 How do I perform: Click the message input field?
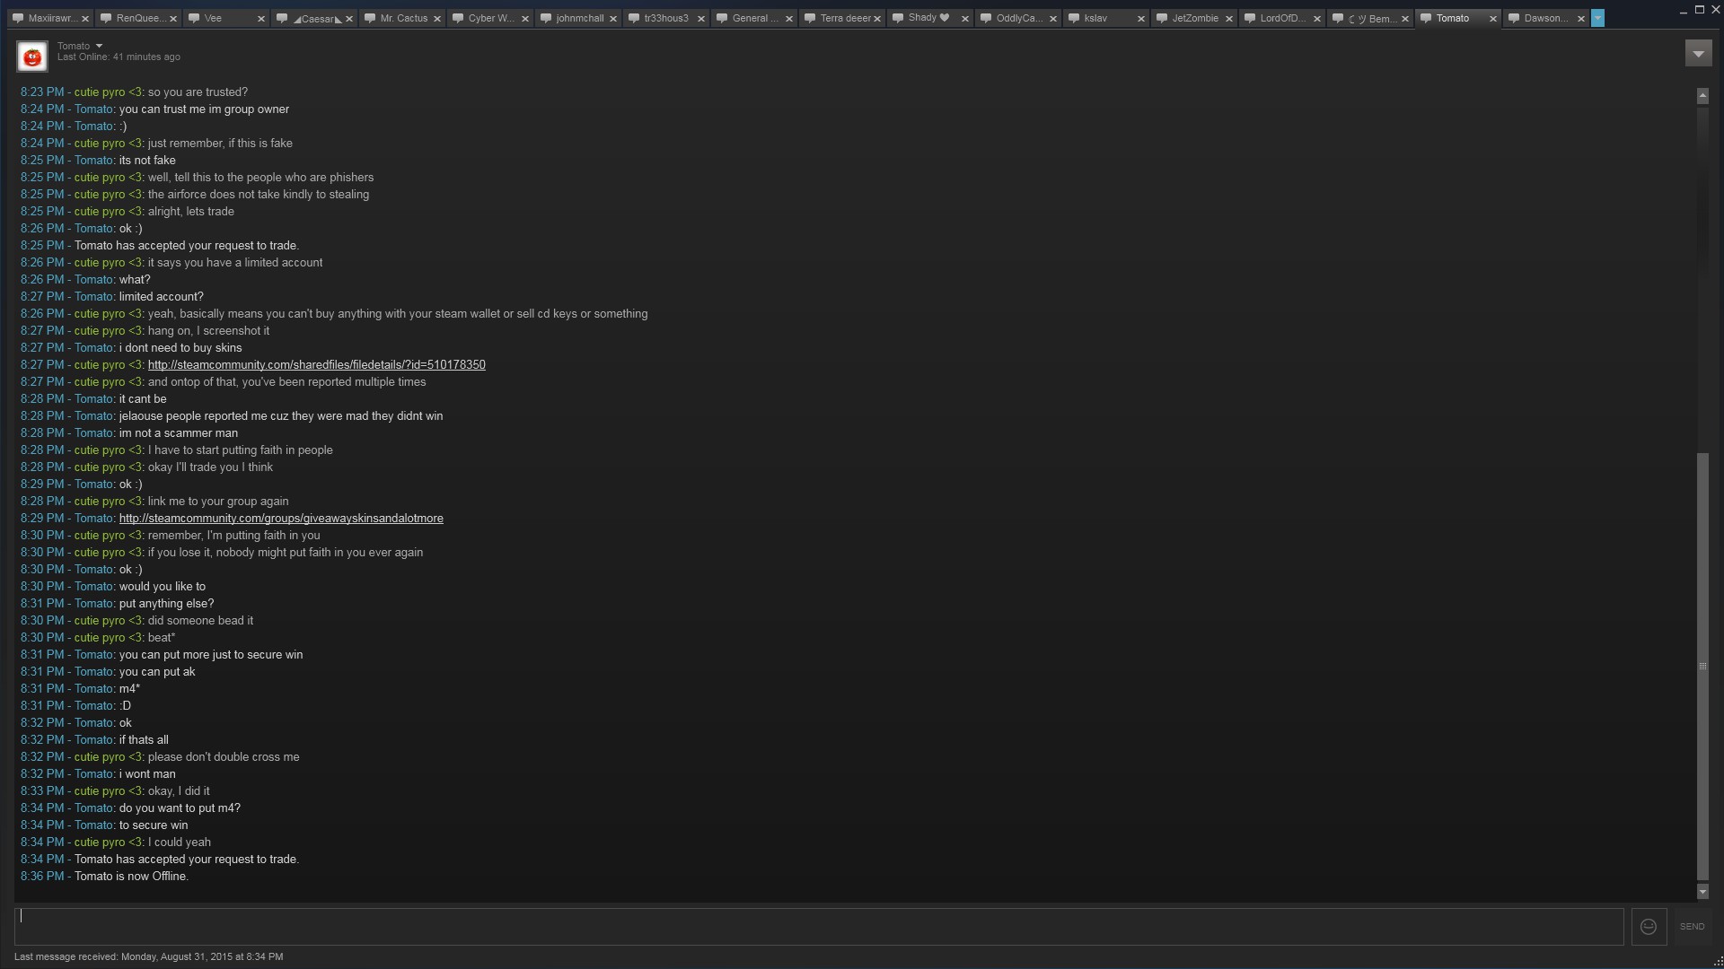817,927
